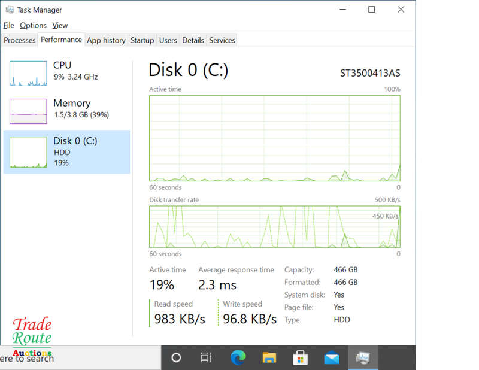
Task: Click the 450 KB/s graph label
Action: (x=385, y=216)
